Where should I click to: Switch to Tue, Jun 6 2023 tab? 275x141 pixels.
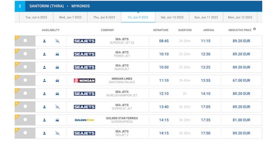(x=36, y=17)
